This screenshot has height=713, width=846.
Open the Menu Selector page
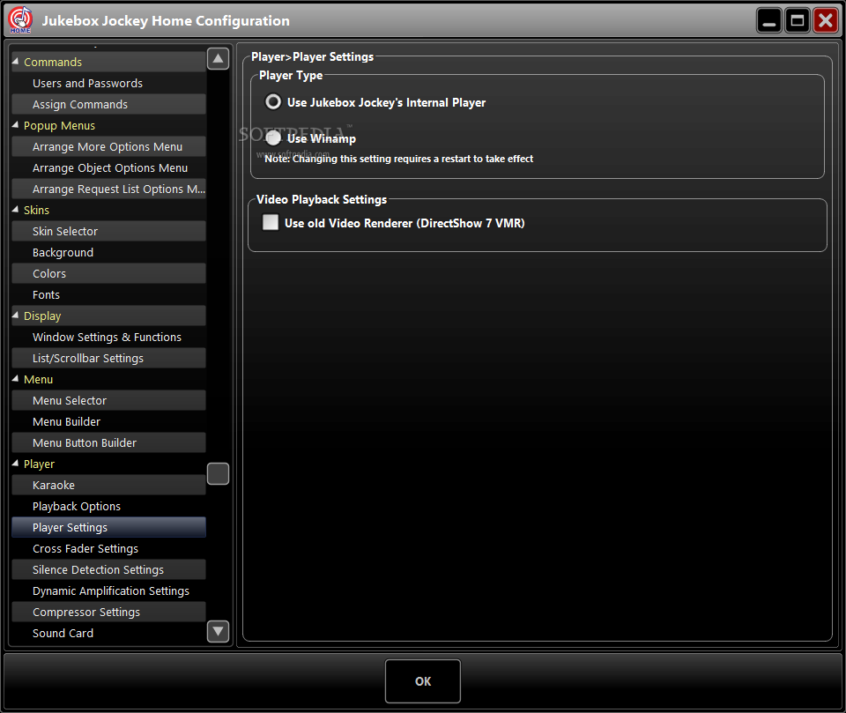pyautogui.click(x=109, y=400)
